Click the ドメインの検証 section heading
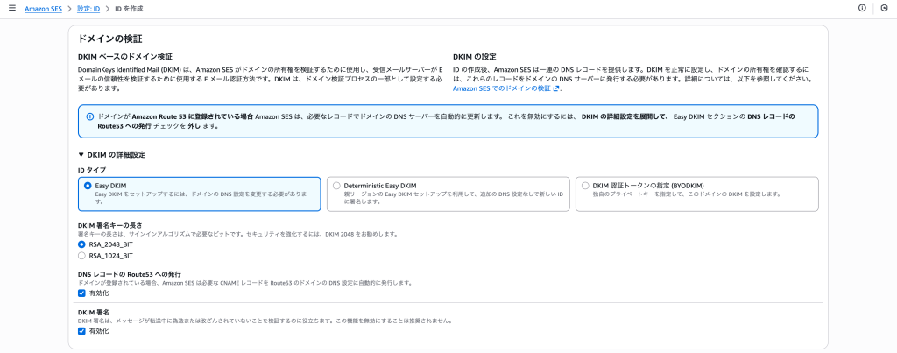The height and width of the screenshot is (353, 897). tap(110, 39)
